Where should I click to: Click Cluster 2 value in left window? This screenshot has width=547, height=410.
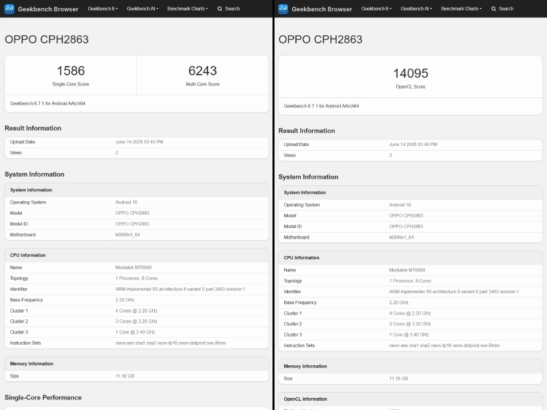click(136, 321)
